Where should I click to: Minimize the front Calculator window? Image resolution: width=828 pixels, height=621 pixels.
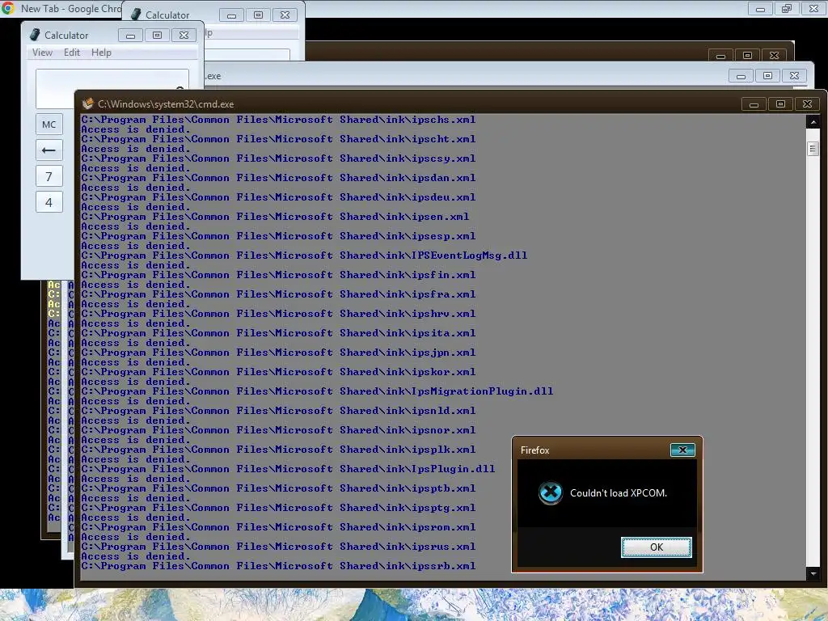[130, 36]
